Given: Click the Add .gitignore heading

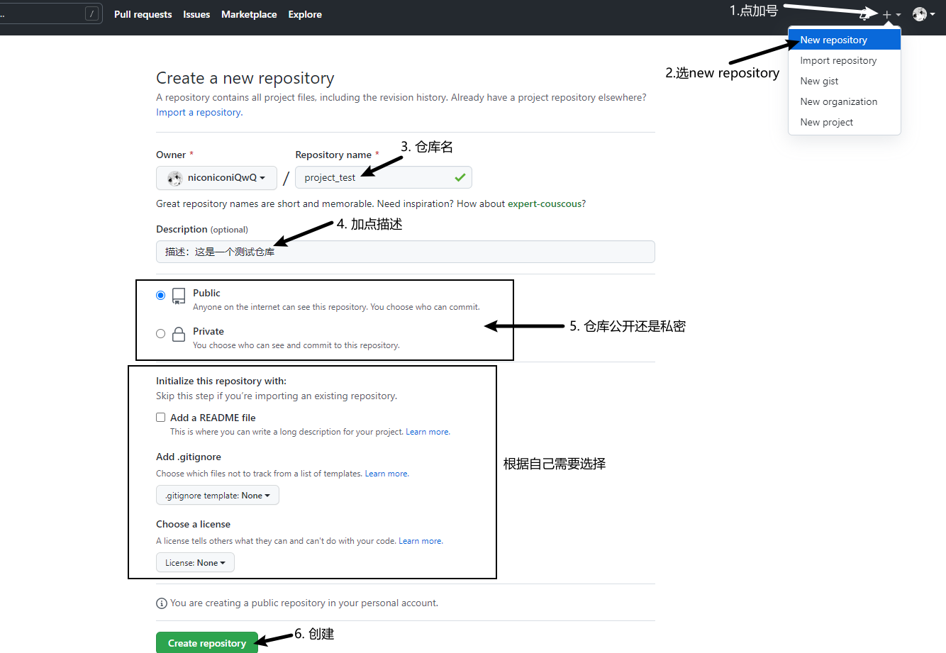Looking at the screenshot, I should (189, 457).
